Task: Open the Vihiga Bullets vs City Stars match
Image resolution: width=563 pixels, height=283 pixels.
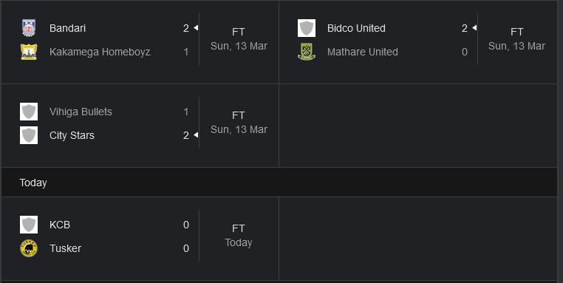Action: [140, 126]
